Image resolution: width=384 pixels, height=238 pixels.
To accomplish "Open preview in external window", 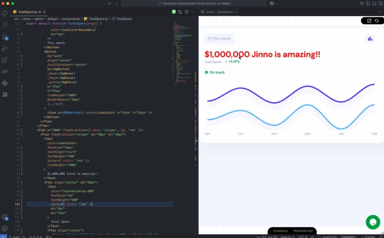I will [x=369, y=21].
